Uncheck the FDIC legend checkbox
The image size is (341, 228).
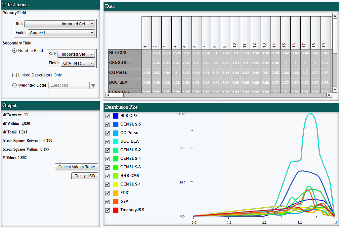click(x=107, y=193)
